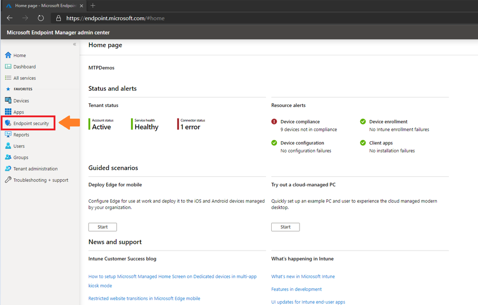Click 9 devices not in compliance text
The height and width of the screenshot is (305, 478).
[x=309, y=129]
